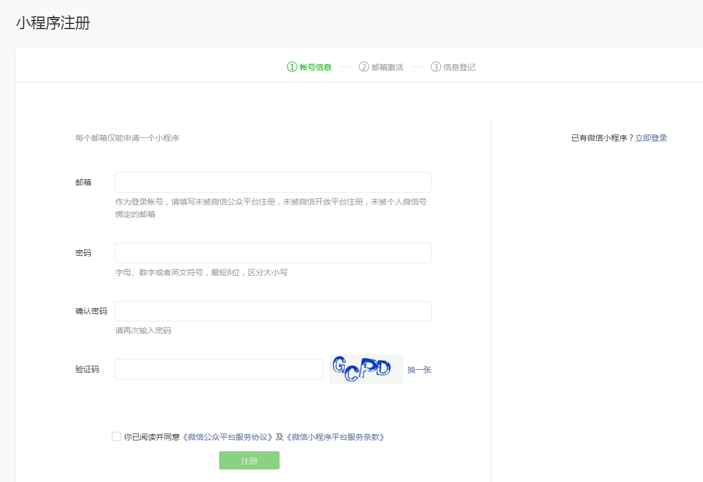Click the green 注册 button
Viewport: 703px width, 482px height.
[249, 460]
